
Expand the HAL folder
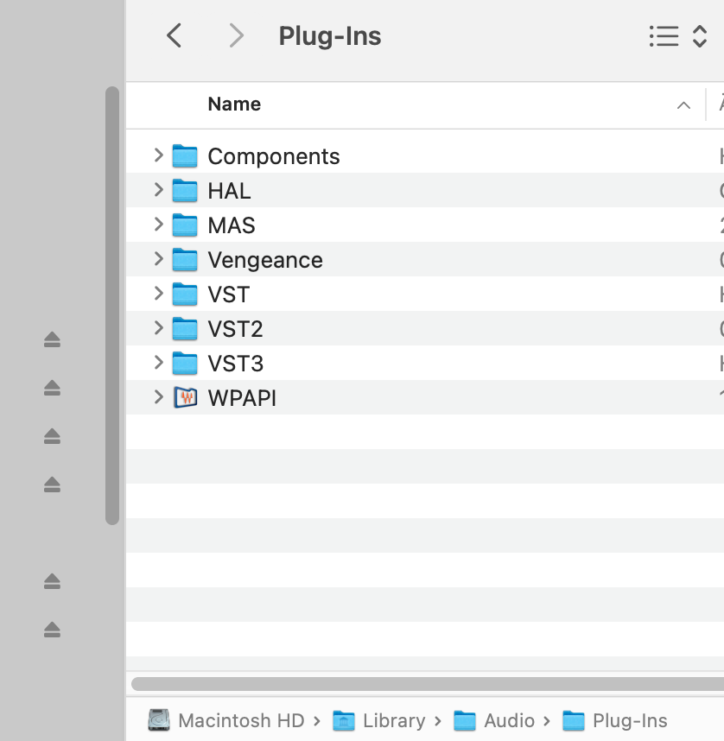[x=158, y=190]
